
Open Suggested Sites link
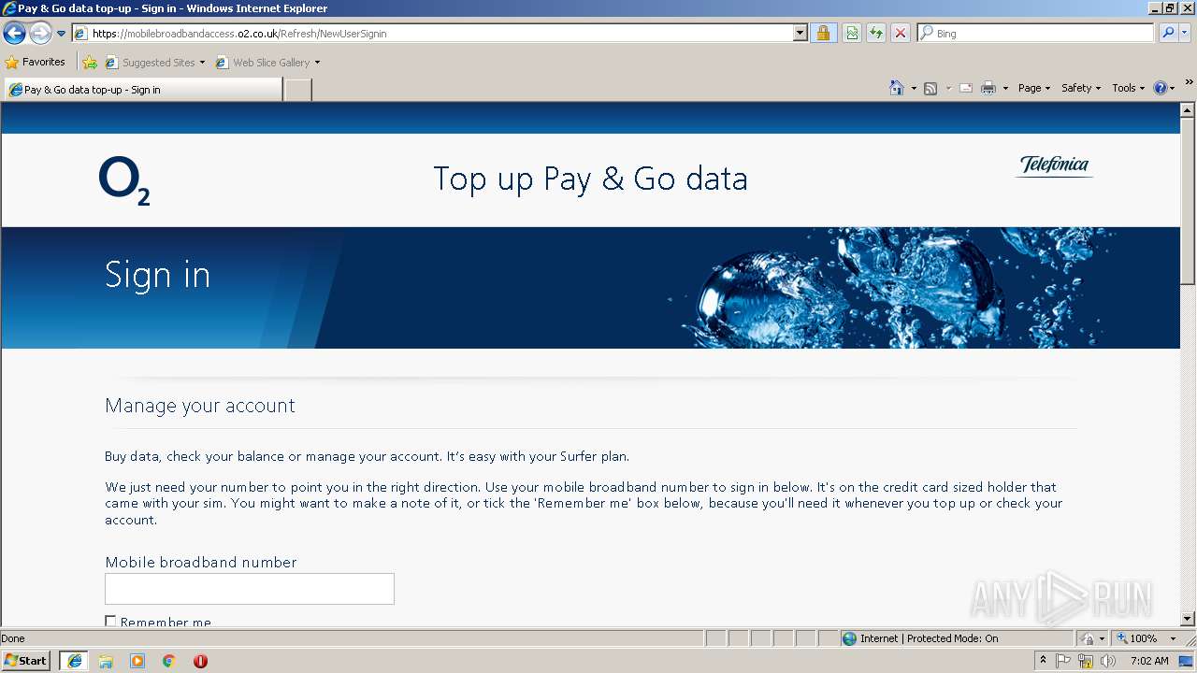click(154, 63)
